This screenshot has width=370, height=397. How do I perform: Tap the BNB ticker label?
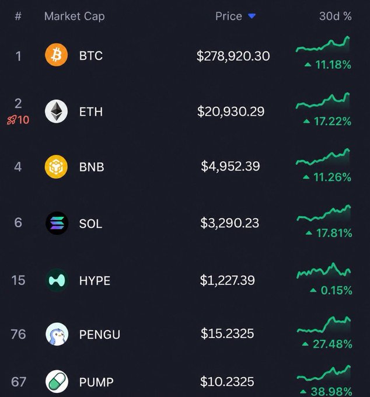point(92,167)
